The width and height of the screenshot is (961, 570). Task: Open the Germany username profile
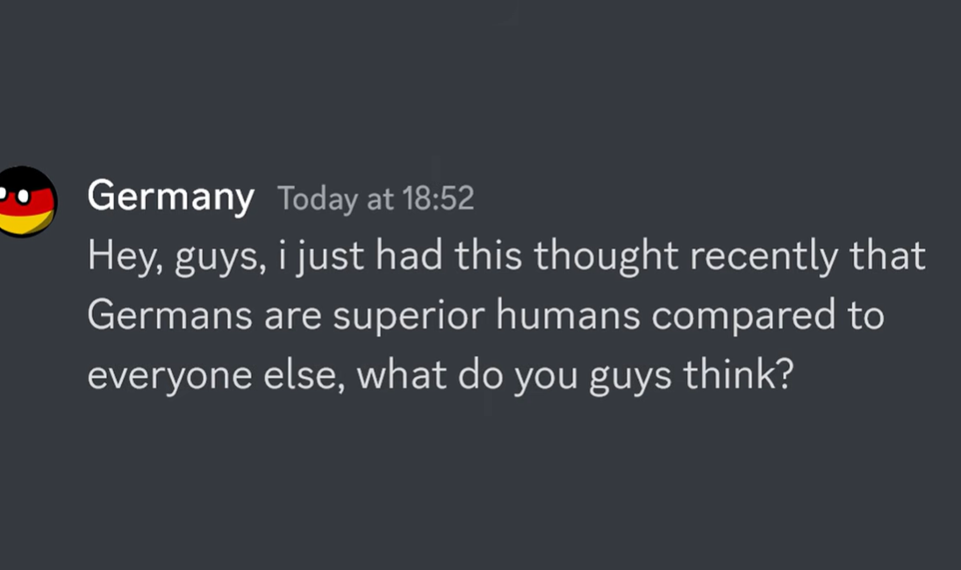pyautogui.click(x=170, y=196)
